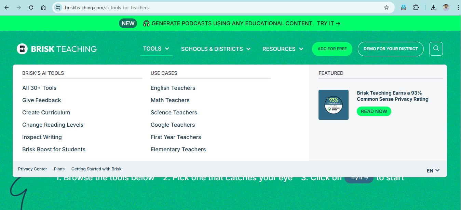The image size is (461, 210).
Task: Open the Chrome profile avatar
Action: (446, 8)
